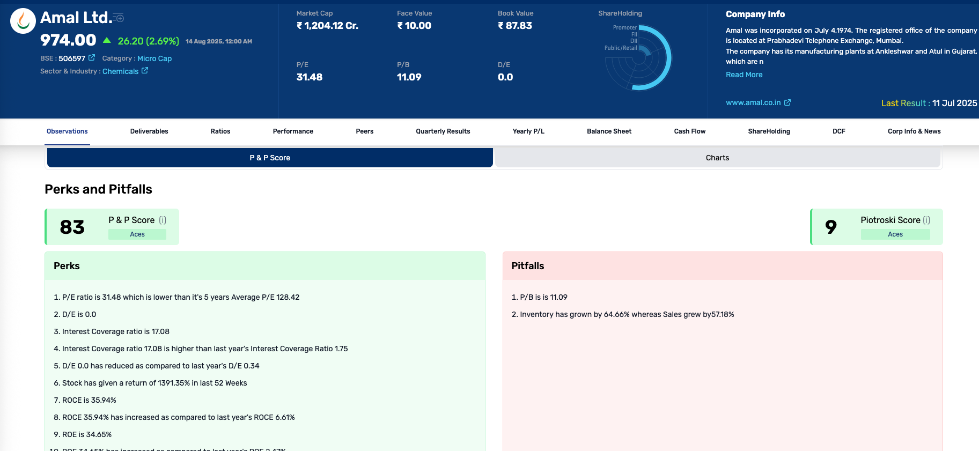View the Quarterly Results tab

click(x=443, y=131)
